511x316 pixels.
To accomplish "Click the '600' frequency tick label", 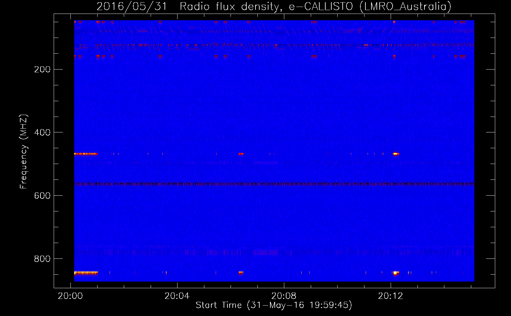I will tap(42, 196).
